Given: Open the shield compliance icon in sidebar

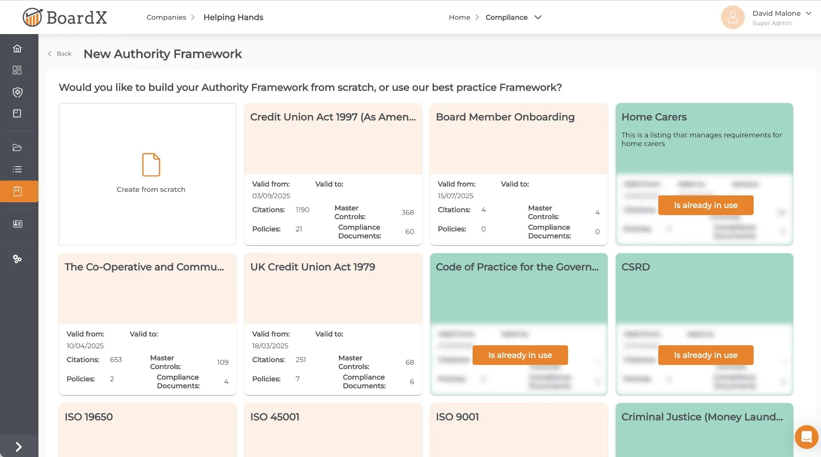Looking at the screenshot, I should [17, 93].
